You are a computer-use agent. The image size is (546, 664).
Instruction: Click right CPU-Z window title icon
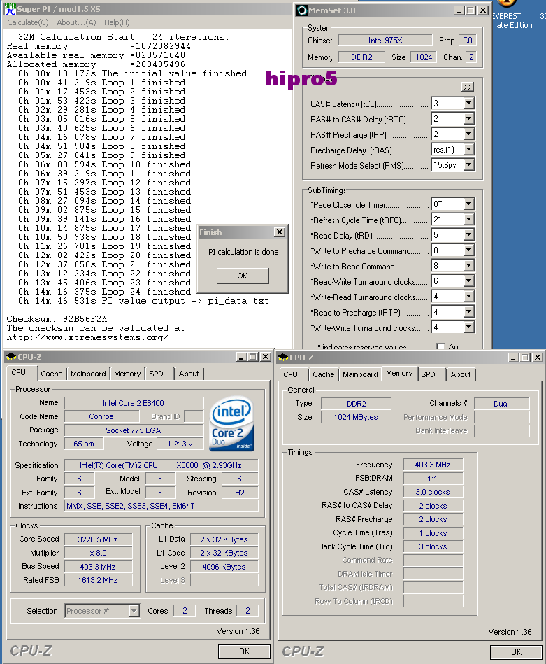click(x=282, y=358)
